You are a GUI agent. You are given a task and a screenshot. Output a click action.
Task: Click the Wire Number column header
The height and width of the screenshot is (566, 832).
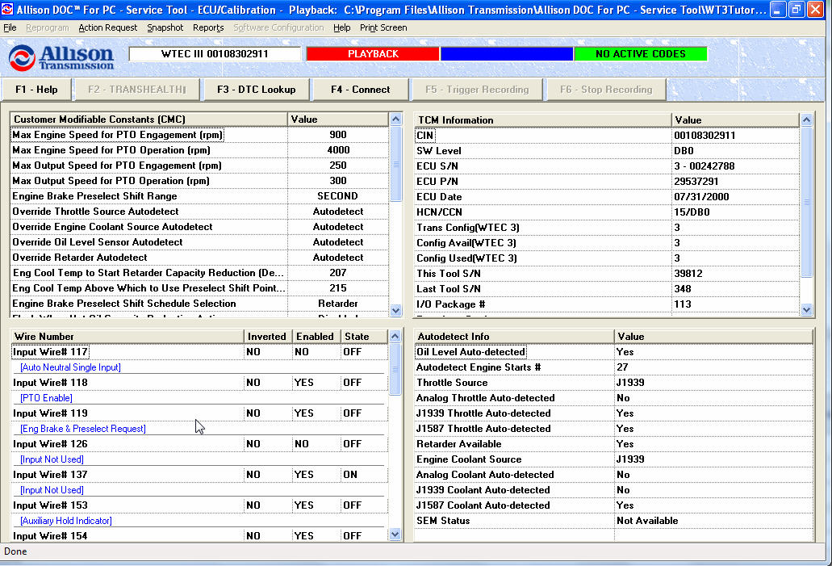pos(128,337)
